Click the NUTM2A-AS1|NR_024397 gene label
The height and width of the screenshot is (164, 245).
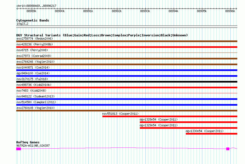pyautogui.click(x=33, y=146)
